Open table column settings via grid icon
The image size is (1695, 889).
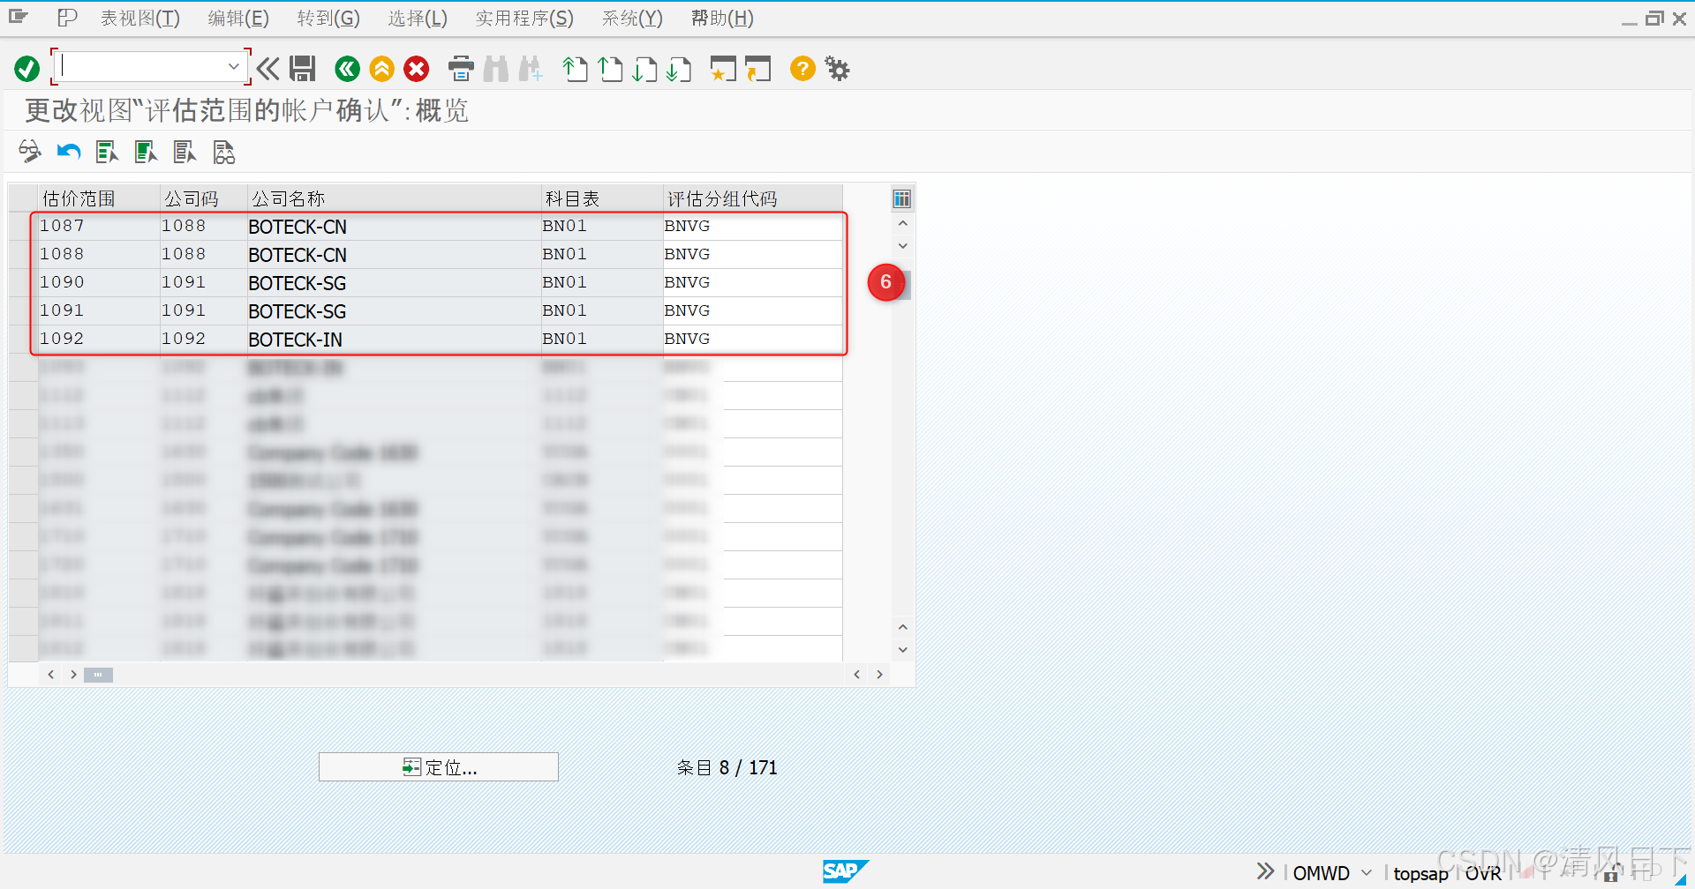pyautogui.click(x=901, y=198)
